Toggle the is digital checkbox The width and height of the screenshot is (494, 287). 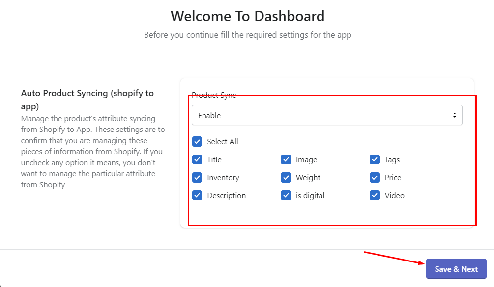286,195
